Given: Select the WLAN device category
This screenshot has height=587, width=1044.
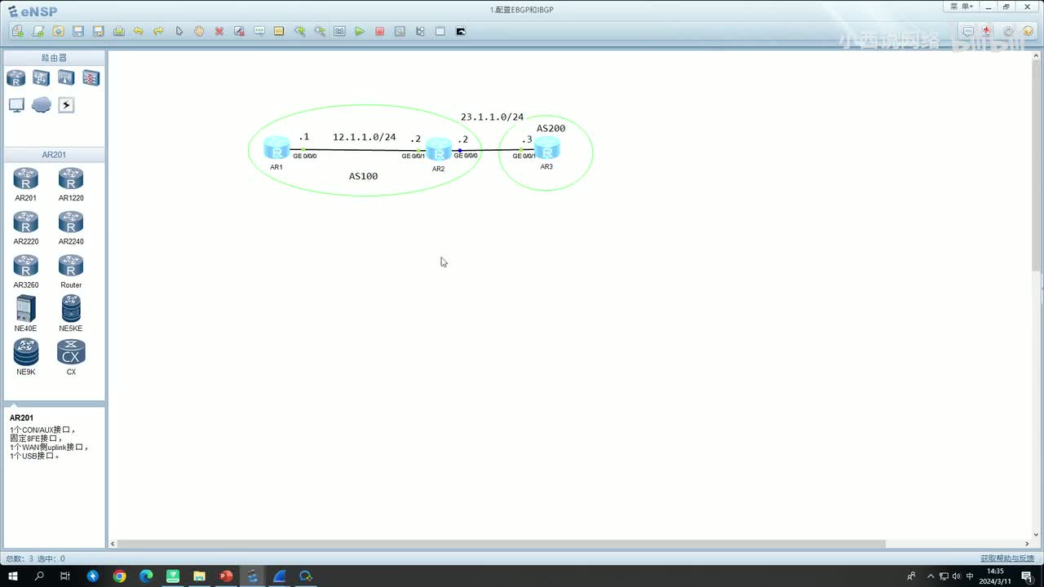Looking at the screenshot, I should pyautogui.click(x=66, y=77).
